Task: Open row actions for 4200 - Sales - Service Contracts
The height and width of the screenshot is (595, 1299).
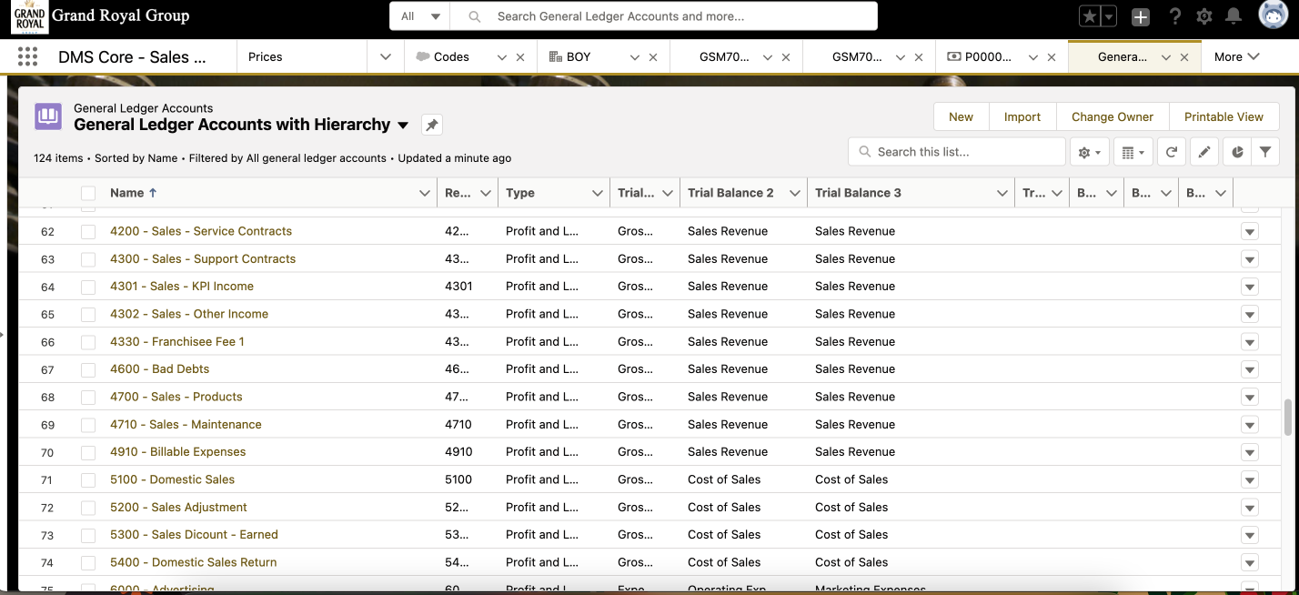Action: click(x=1250, y=232)
